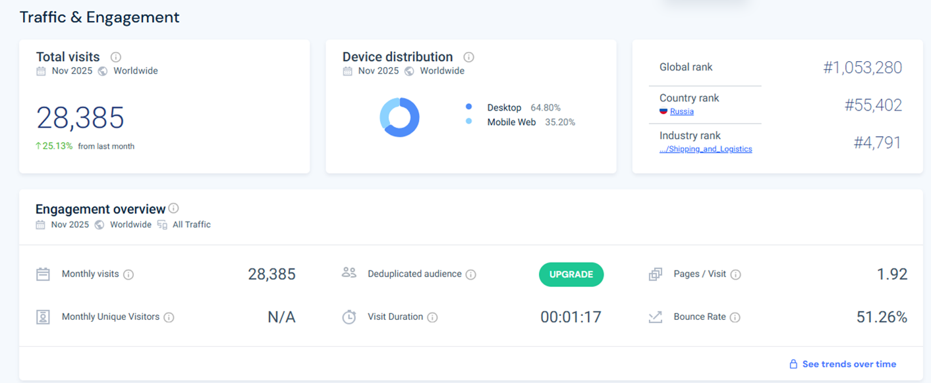
Task: Click info icon next to Visit Duration
Action: [x=432, y=317]
